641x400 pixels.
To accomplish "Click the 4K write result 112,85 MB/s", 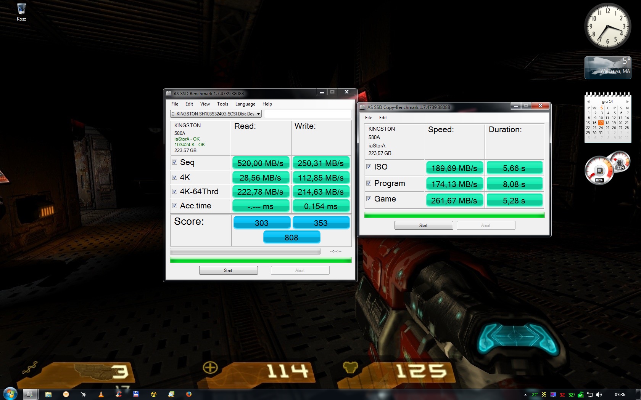I will (x=321, y=178).
